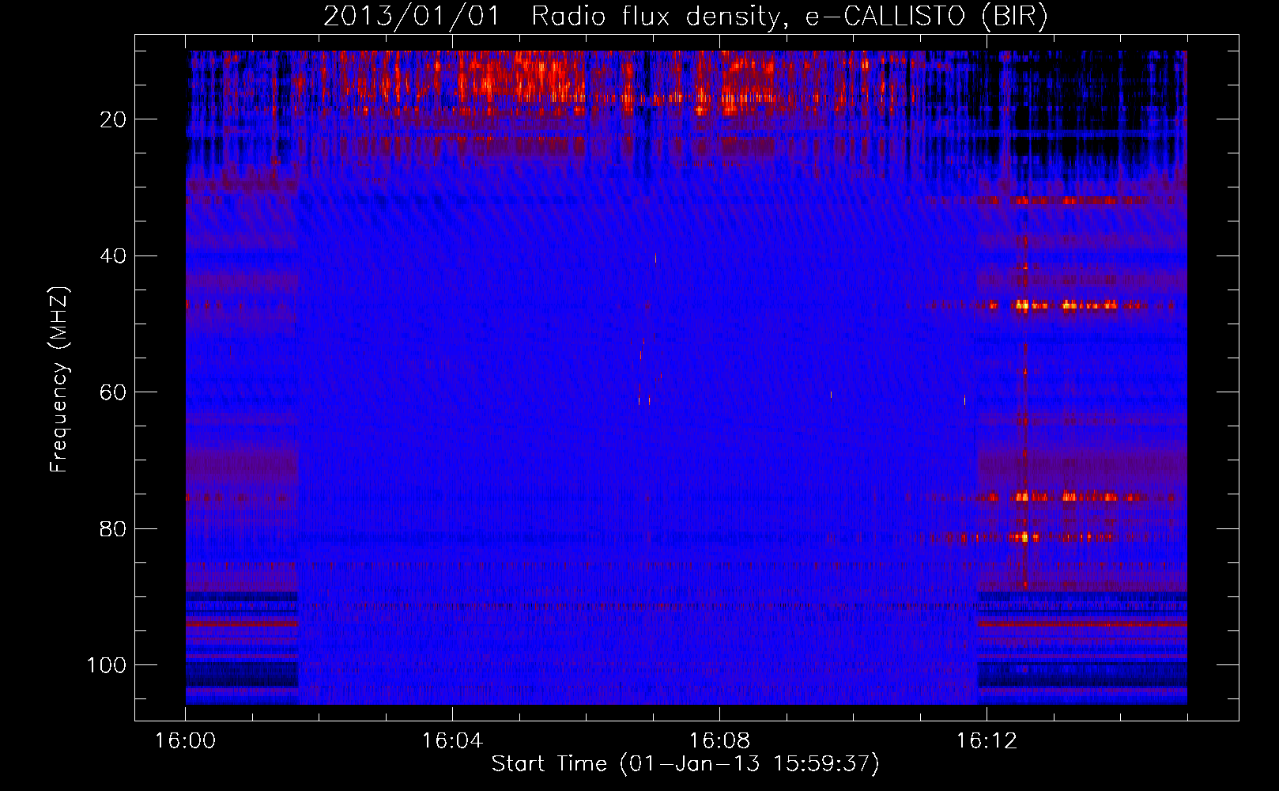1279x791 pixels.
Task: Click the vertical red streak at 16:12:30
Action: coord(1025,395)
